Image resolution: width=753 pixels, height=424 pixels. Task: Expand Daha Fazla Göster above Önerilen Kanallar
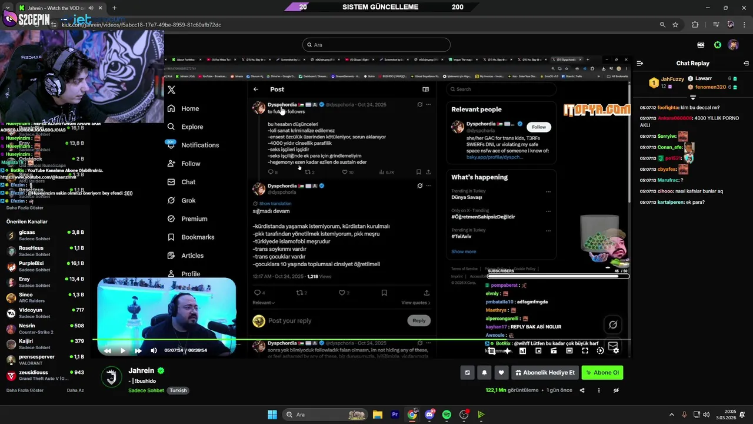(x=25, y=208)
